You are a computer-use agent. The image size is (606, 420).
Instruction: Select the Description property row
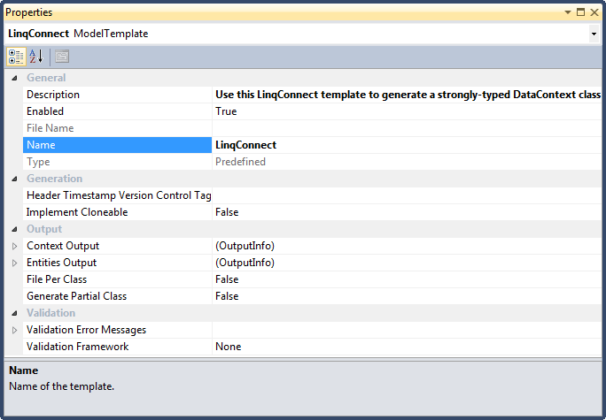312,95
